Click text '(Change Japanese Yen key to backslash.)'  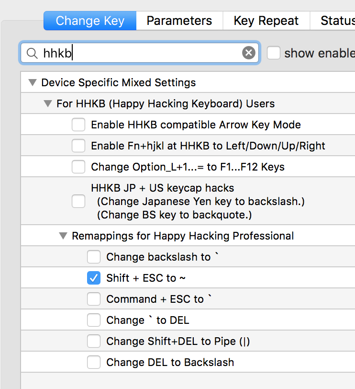coord(200,201)
